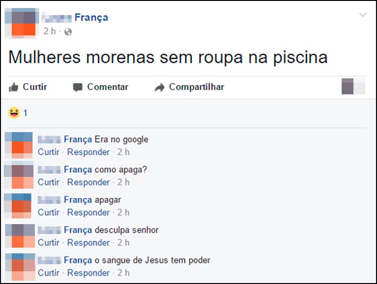Screen dimensions: 377x284
Task: Open the post's "2 h" timestamp
Action: [x=49, y=32]
